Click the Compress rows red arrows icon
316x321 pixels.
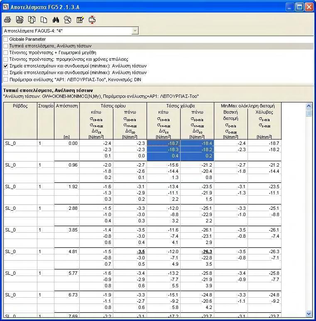(x=92, y=20)
